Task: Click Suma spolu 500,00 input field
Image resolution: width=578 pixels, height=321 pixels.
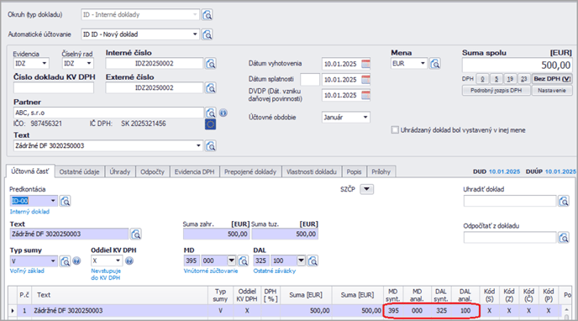Action: [518, 65]
